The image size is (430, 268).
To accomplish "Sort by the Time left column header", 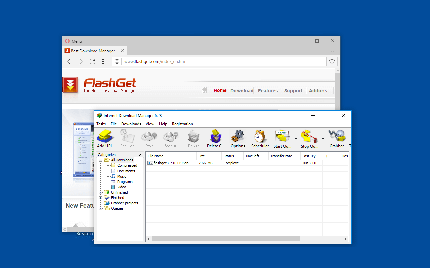I will pyautogui.click(x=256, y=156).
